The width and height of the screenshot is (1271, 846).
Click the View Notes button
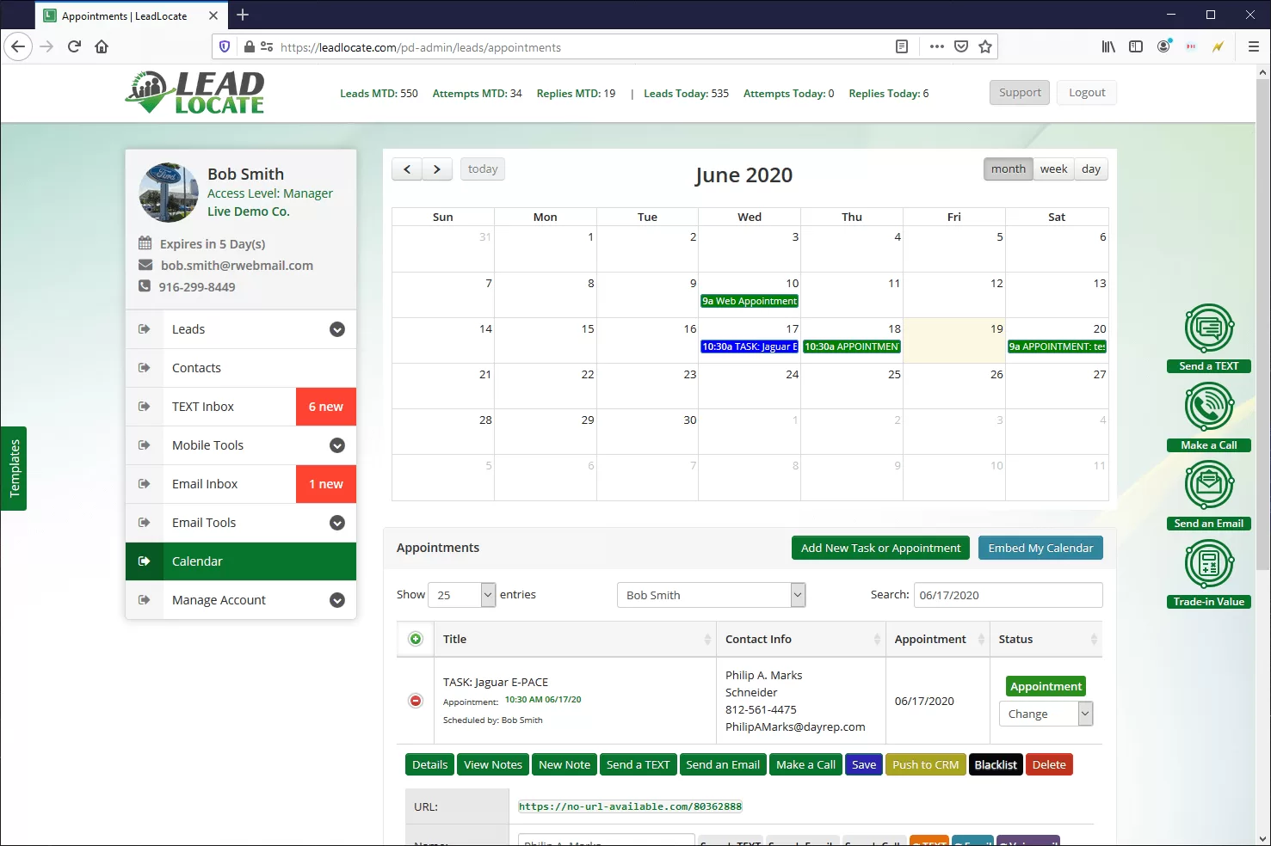(x=492, y=764)
